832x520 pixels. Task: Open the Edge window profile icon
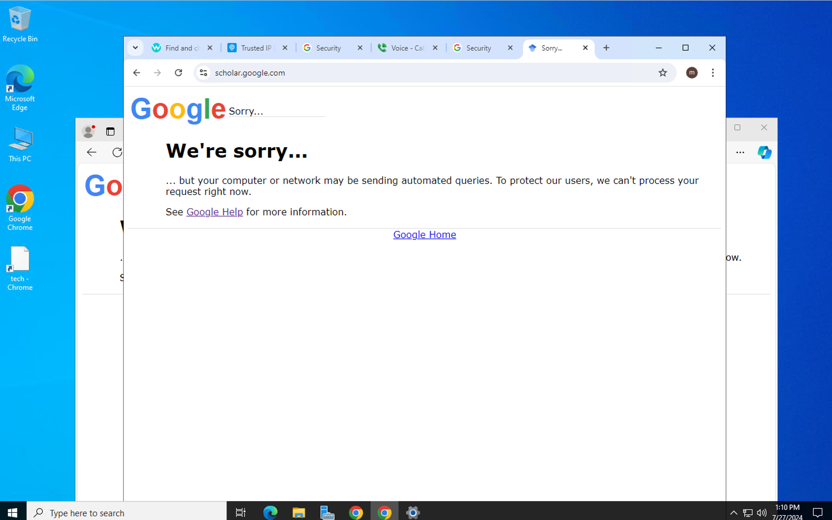click(89, 131)
